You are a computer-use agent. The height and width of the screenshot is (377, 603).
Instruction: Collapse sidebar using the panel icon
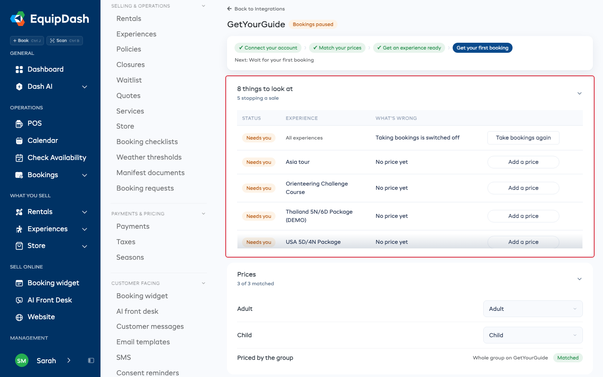(x=91, y=360)
